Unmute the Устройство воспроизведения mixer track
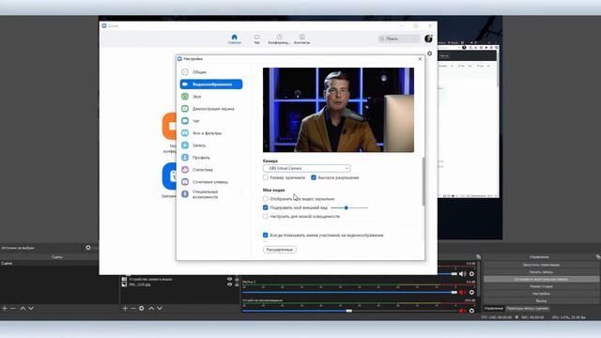Viewport: 601px width, 338px height. [462, 311]
